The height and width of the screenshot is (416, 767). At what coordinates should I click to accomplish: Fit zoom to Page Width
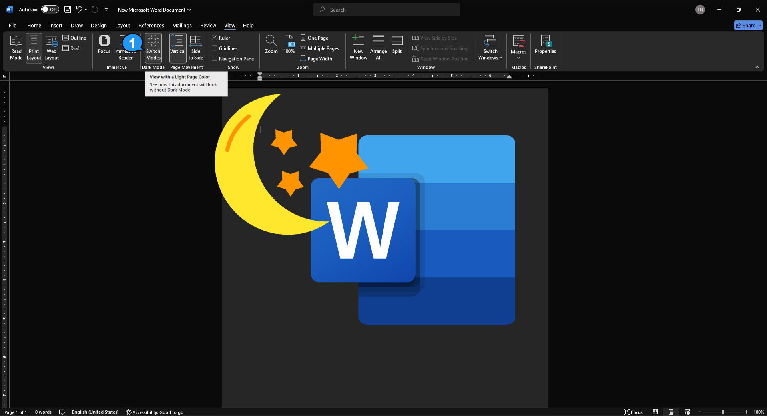(x=317, y=59)
